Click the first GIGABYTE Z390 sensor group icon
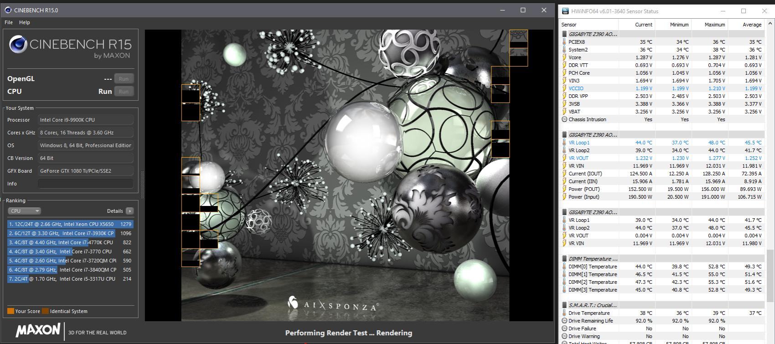Viewport: 775px width, 344px height. pos(564,34)
